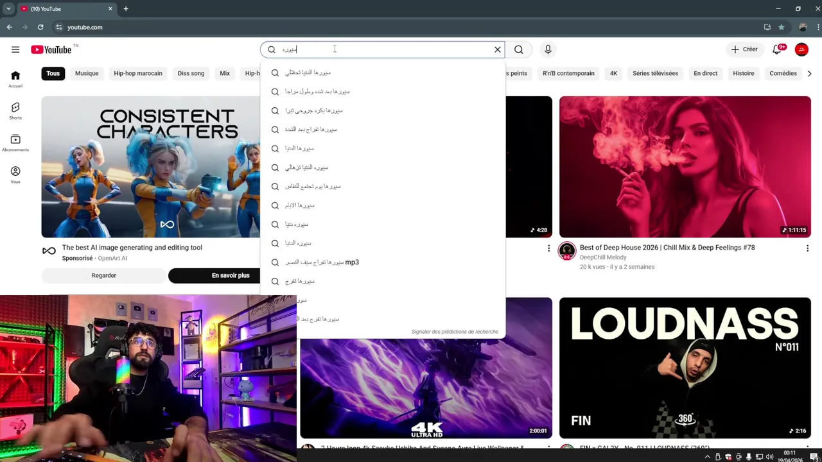Click the YouTube logo
The height and width of the screenshot is (462, 822).
pos(51,49)
